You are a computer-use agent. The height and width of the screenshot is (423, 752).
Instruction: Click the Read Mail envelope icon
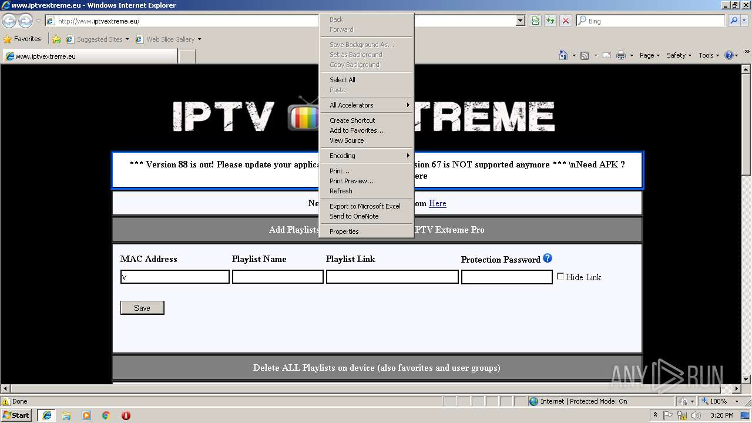click(606, 55)
